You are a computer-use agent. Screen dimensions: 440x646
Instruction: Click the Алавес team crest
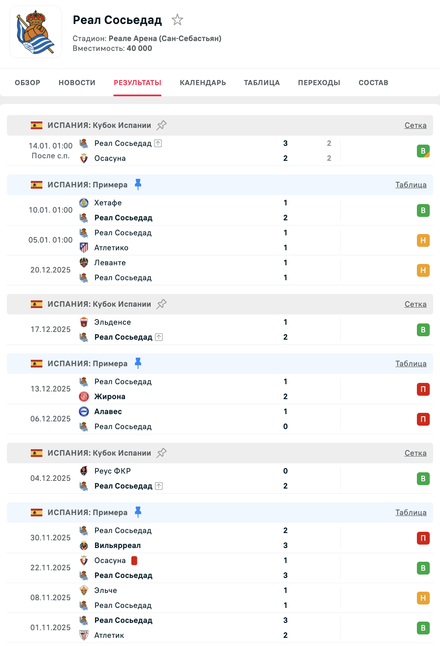tap(84, 412)
